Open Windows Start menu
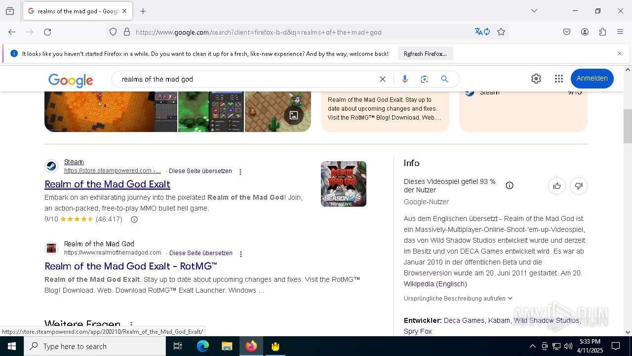 coord(12,346)
